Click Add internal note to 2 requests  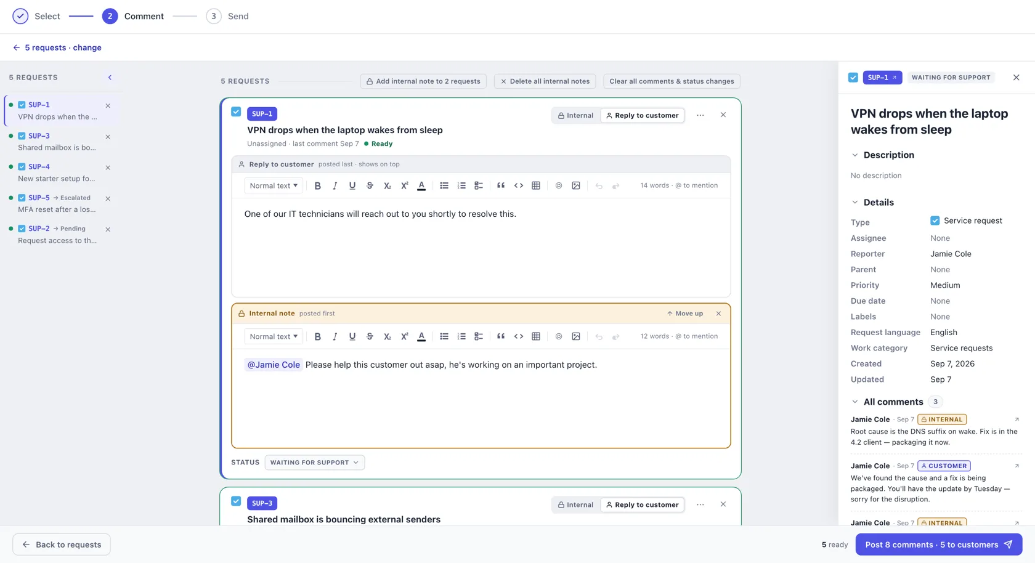click(x=423, y=81)
